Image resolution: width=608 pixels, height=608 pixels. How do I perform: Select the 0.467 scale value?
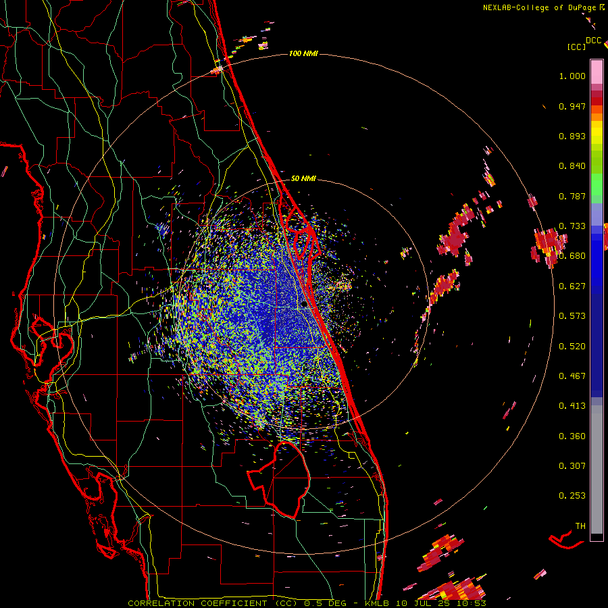[x=572, y=376]
